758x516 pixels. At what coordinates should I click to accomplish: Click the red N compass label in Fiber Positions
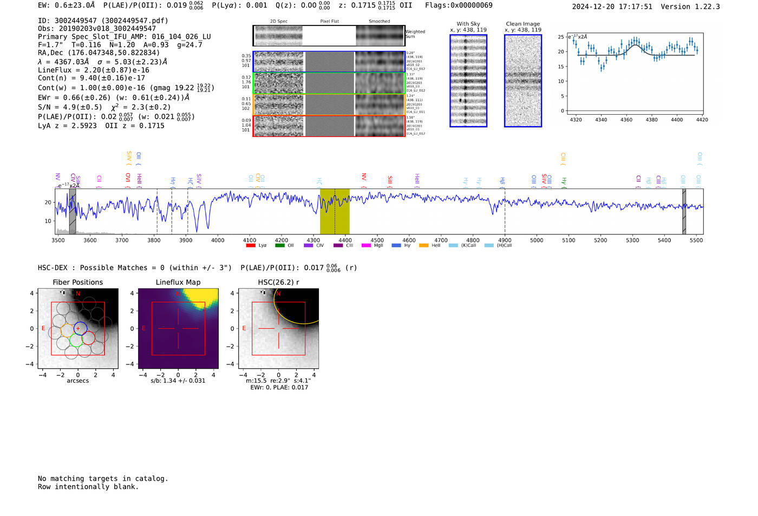coord(78,294)
